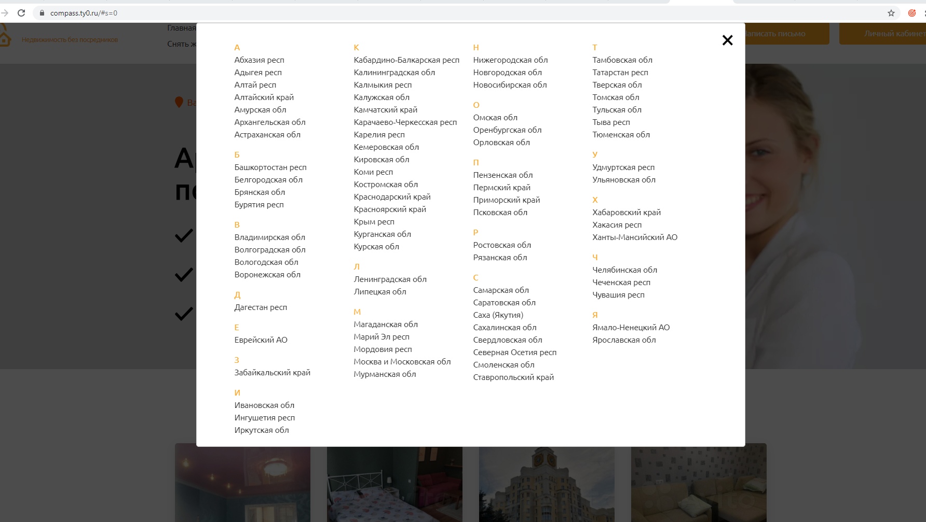
Task: Pick Белгородская обл
Action: point(268,180)
